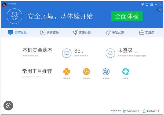The width and height of the screenshot is (164, 115).
Task: Click the chess knight icon beside 1,571,294
Action: pyautogui.click(x=144, y=111)
